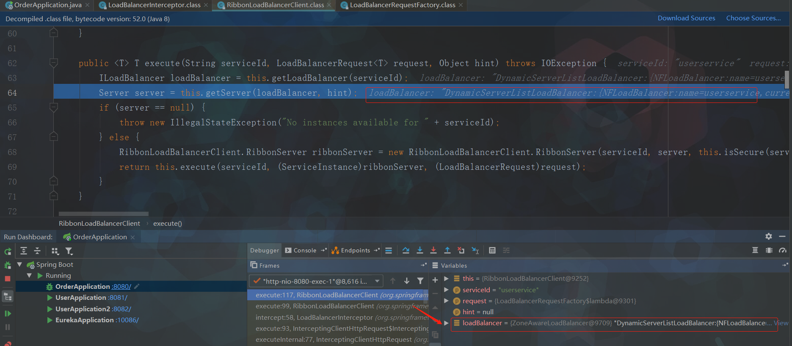Pause the program execution

[8, 327]
